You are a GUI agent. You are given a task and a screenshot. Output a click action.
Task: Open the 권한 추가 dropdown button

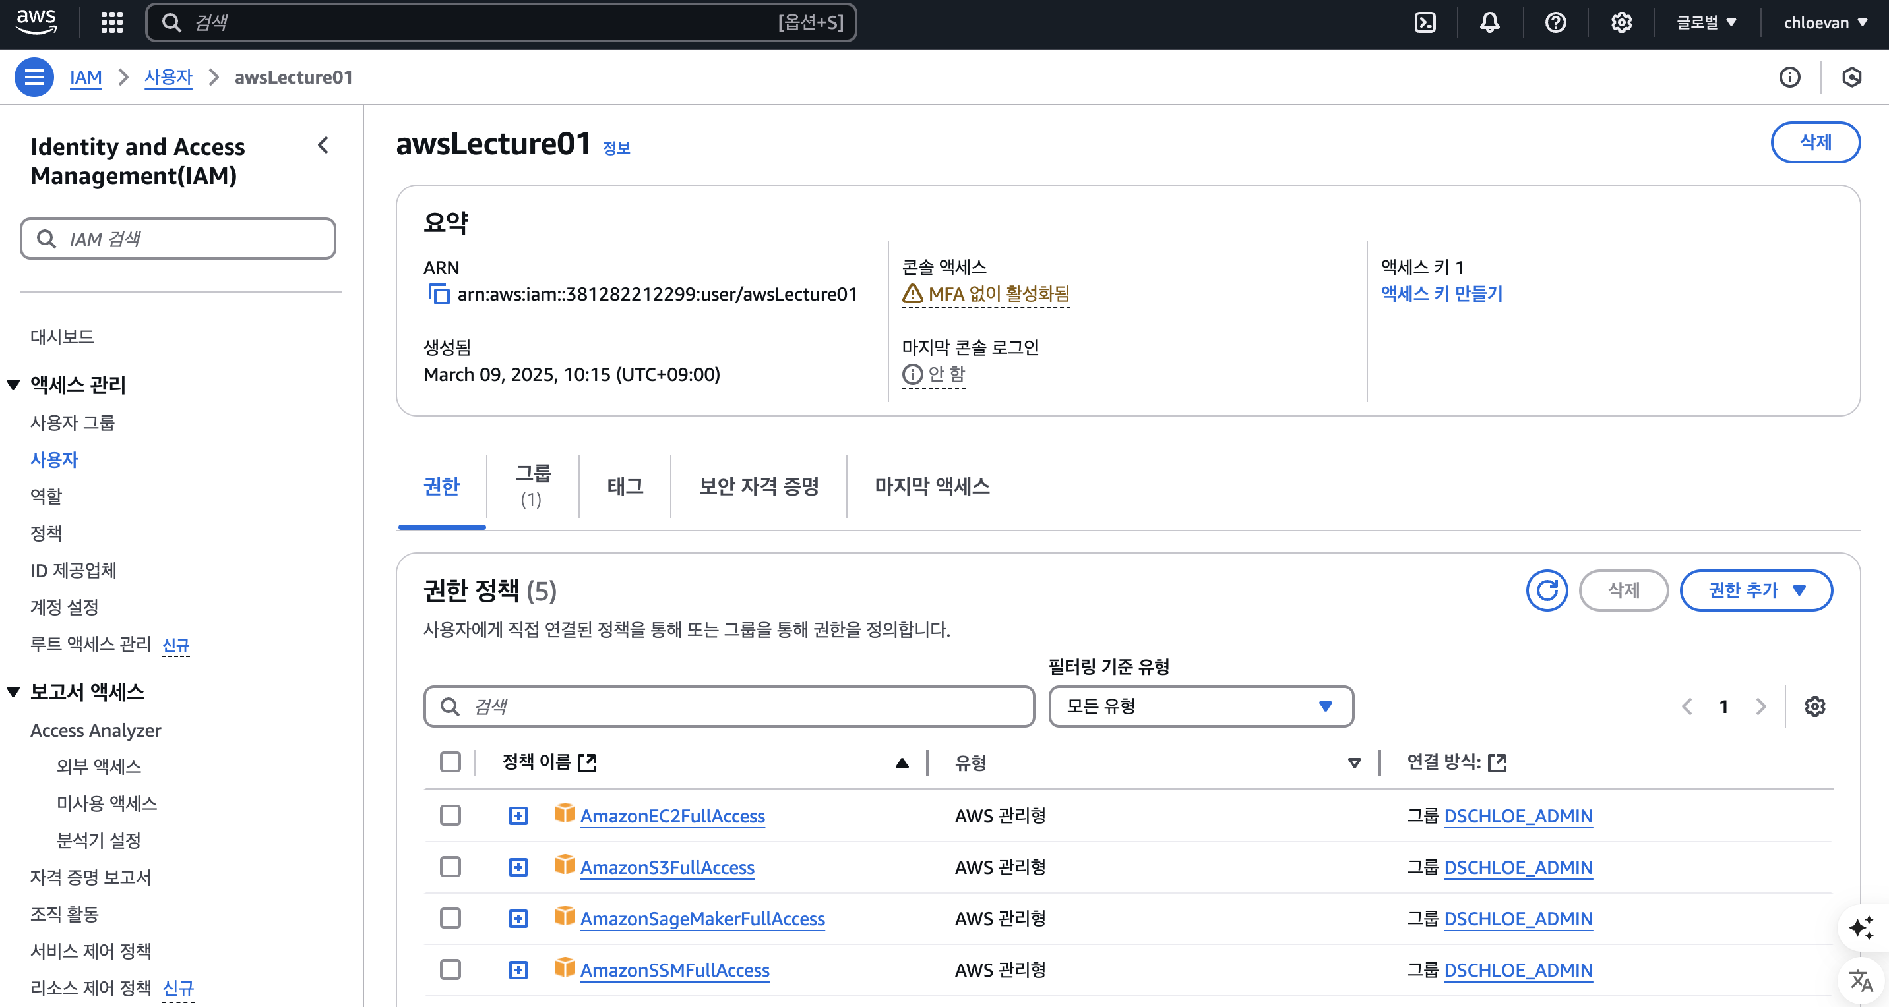click(x=1756, y=590)
